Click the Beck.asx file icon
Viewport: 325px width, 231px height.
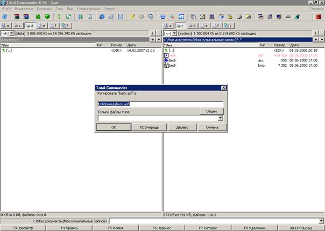[x=166, y=60]
